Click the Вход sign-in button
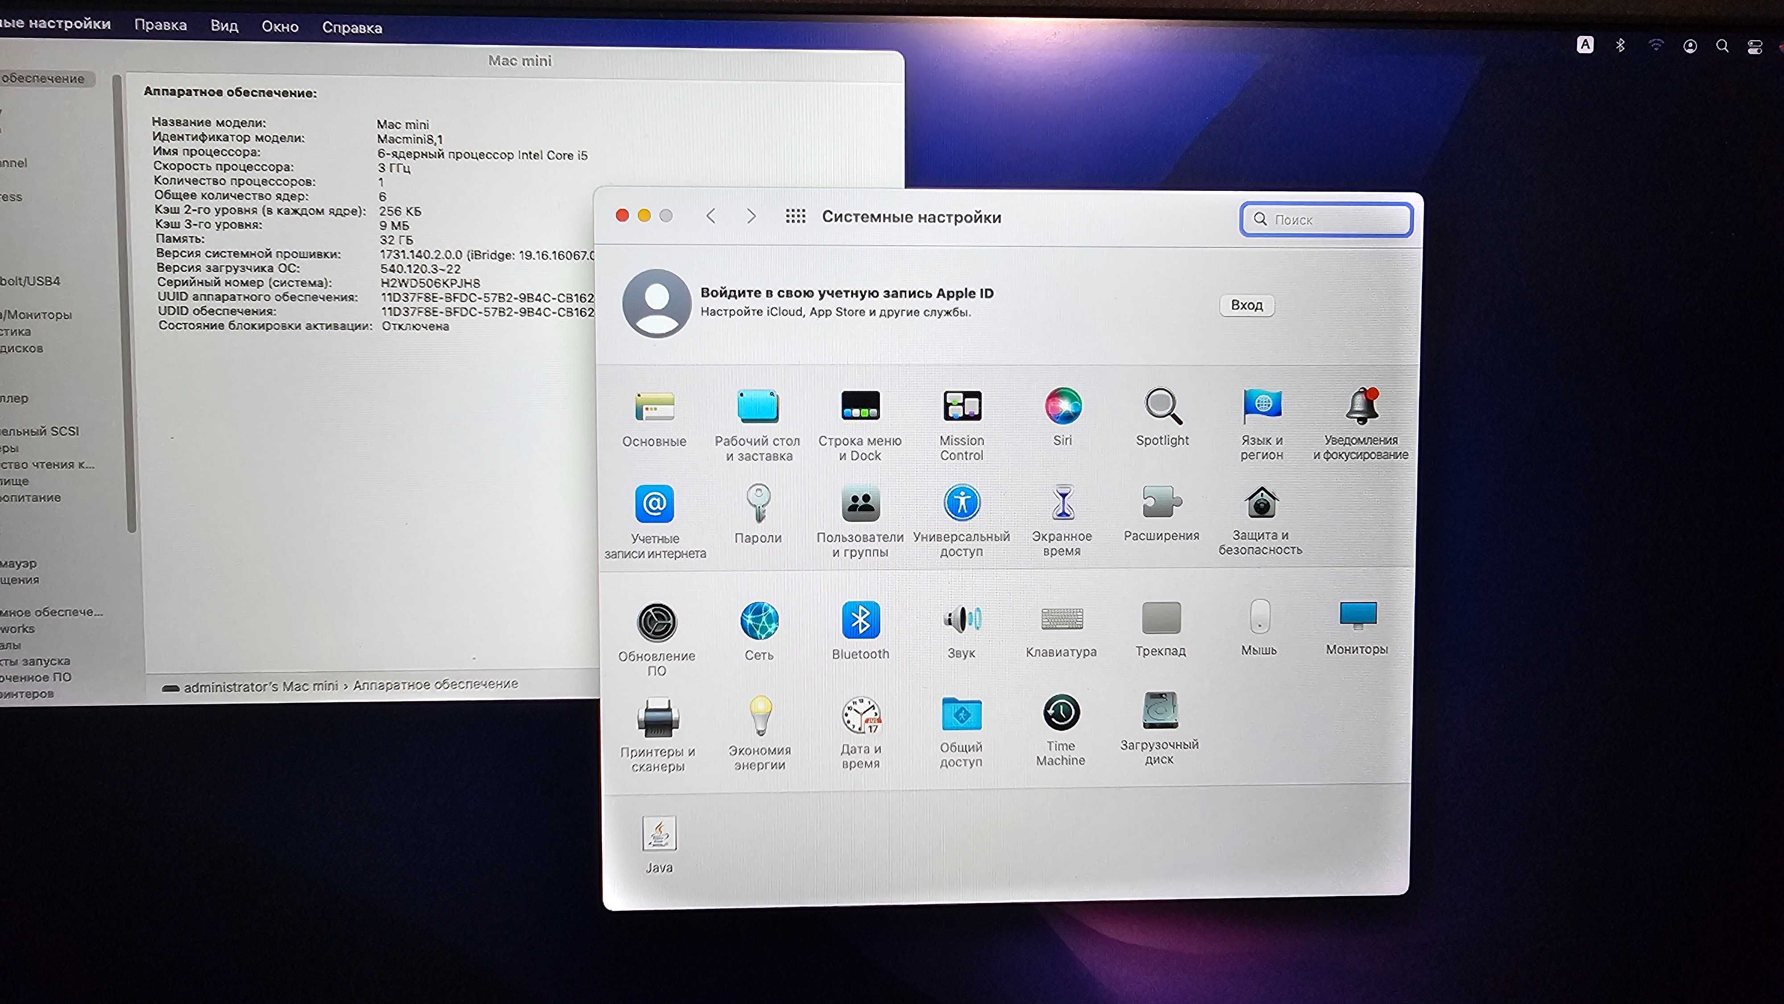1784x1004 pixels. [x=1247, y=305]
